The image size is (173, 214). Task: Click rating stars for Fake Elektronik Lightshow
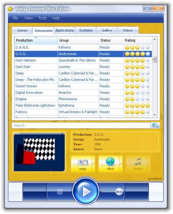pos(138,105)
